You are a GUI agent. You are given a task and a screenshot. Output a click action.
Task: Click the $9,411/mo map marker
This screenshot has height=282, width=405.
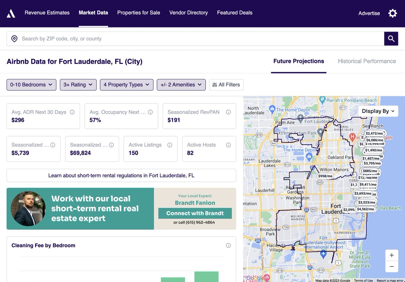[368, 185]
